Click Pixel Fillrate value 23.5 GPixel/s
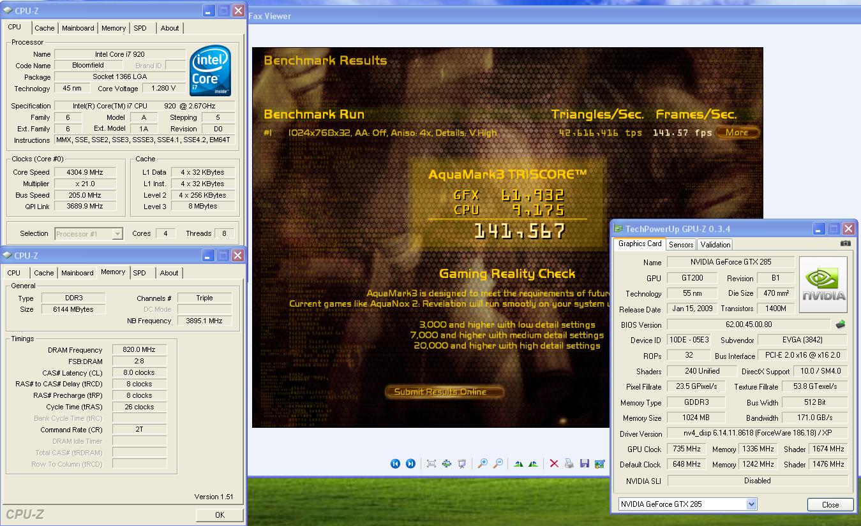This screenshot has height=526, width=861. pyautogui.click(x=696, y=386)
